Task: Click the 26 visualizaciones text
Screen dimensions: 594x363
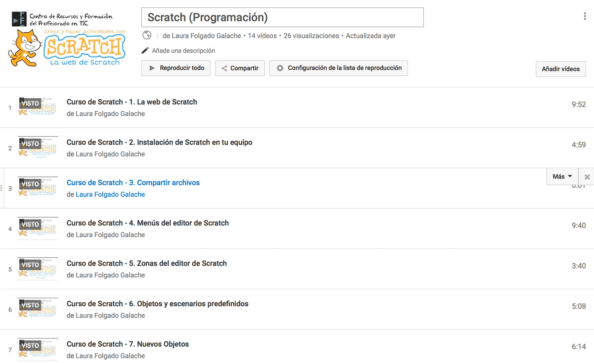Action: pyautogui.click(x=311, y=36)
